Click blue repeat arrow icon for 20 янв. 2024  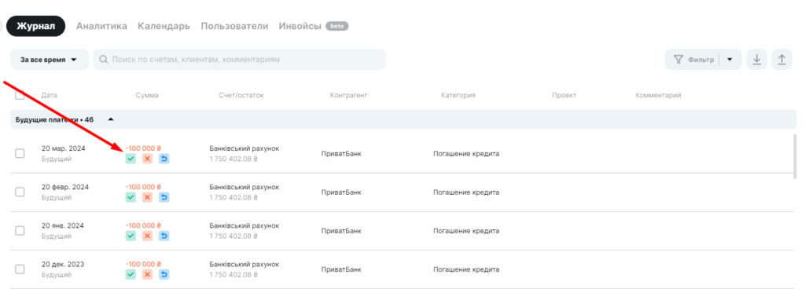coord(164,236)
